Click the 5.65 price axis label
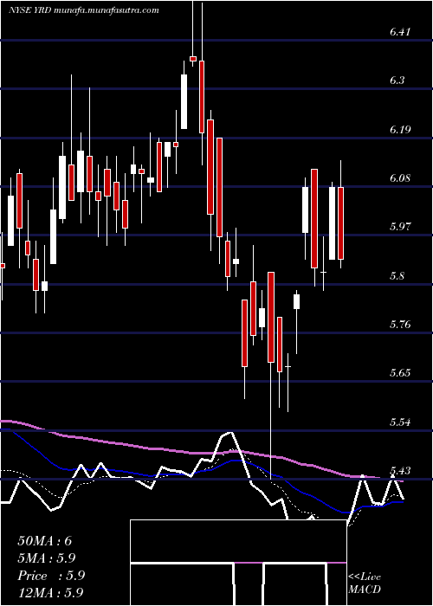The width and height of the screenshot is (433, 606). pyautogui.click(x=400, y=373)
